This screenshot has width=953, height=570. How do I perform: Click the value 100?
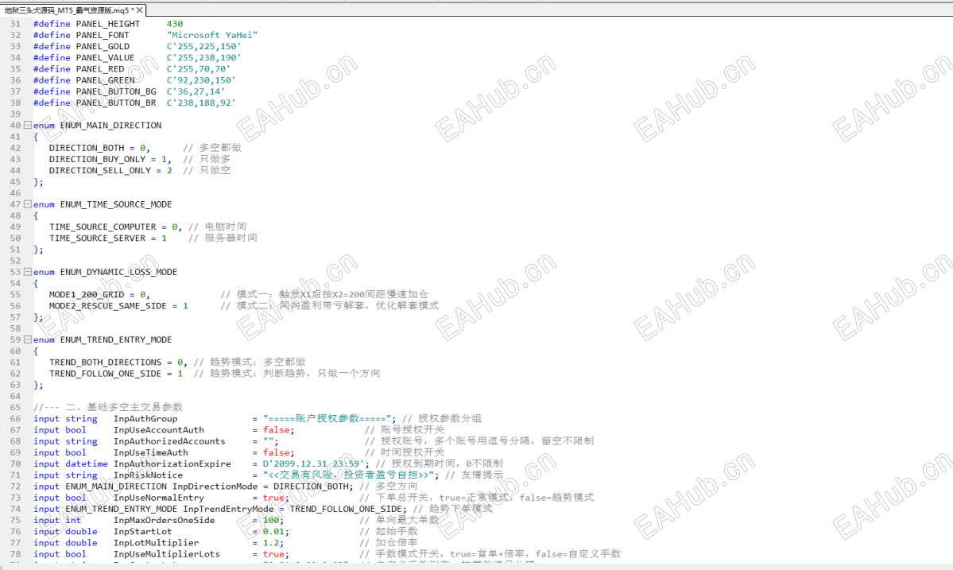pos(270,520)
